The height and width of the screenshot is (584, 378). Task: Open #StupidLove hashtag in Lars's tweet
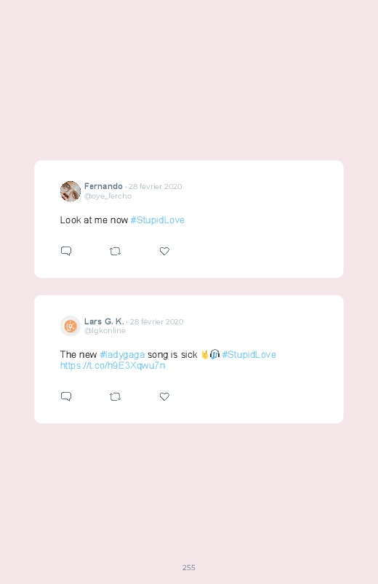click(249, 355)
